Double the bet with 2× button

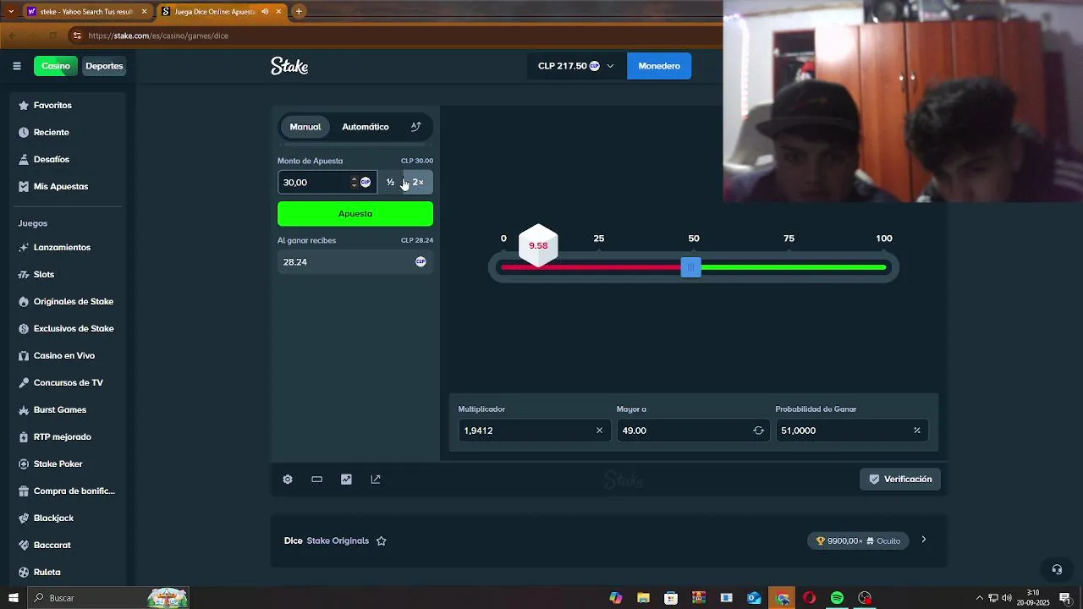[x=418, y=183]
